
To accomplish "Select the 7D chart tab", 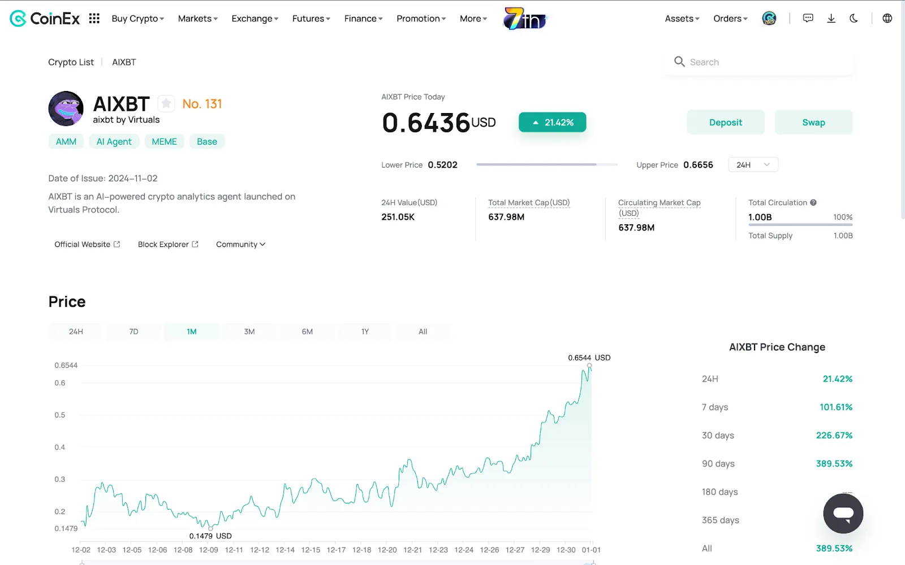I will click(133, 332).
